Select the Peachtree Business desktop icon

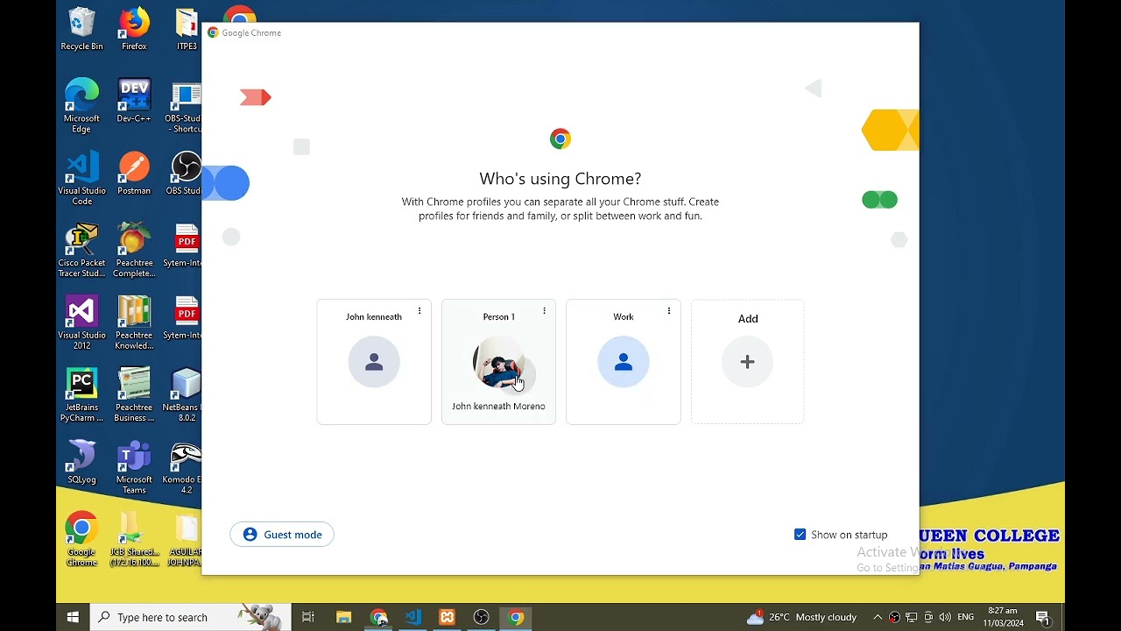click(x=134, y=394)
